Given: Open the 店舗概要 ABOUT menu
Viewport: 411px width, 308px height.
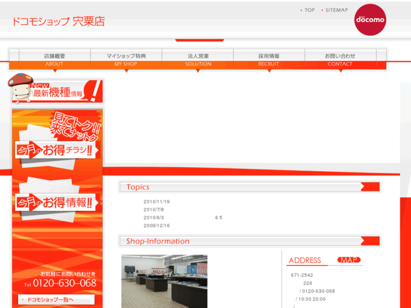Looking at the screenshot, I should 54,59.
